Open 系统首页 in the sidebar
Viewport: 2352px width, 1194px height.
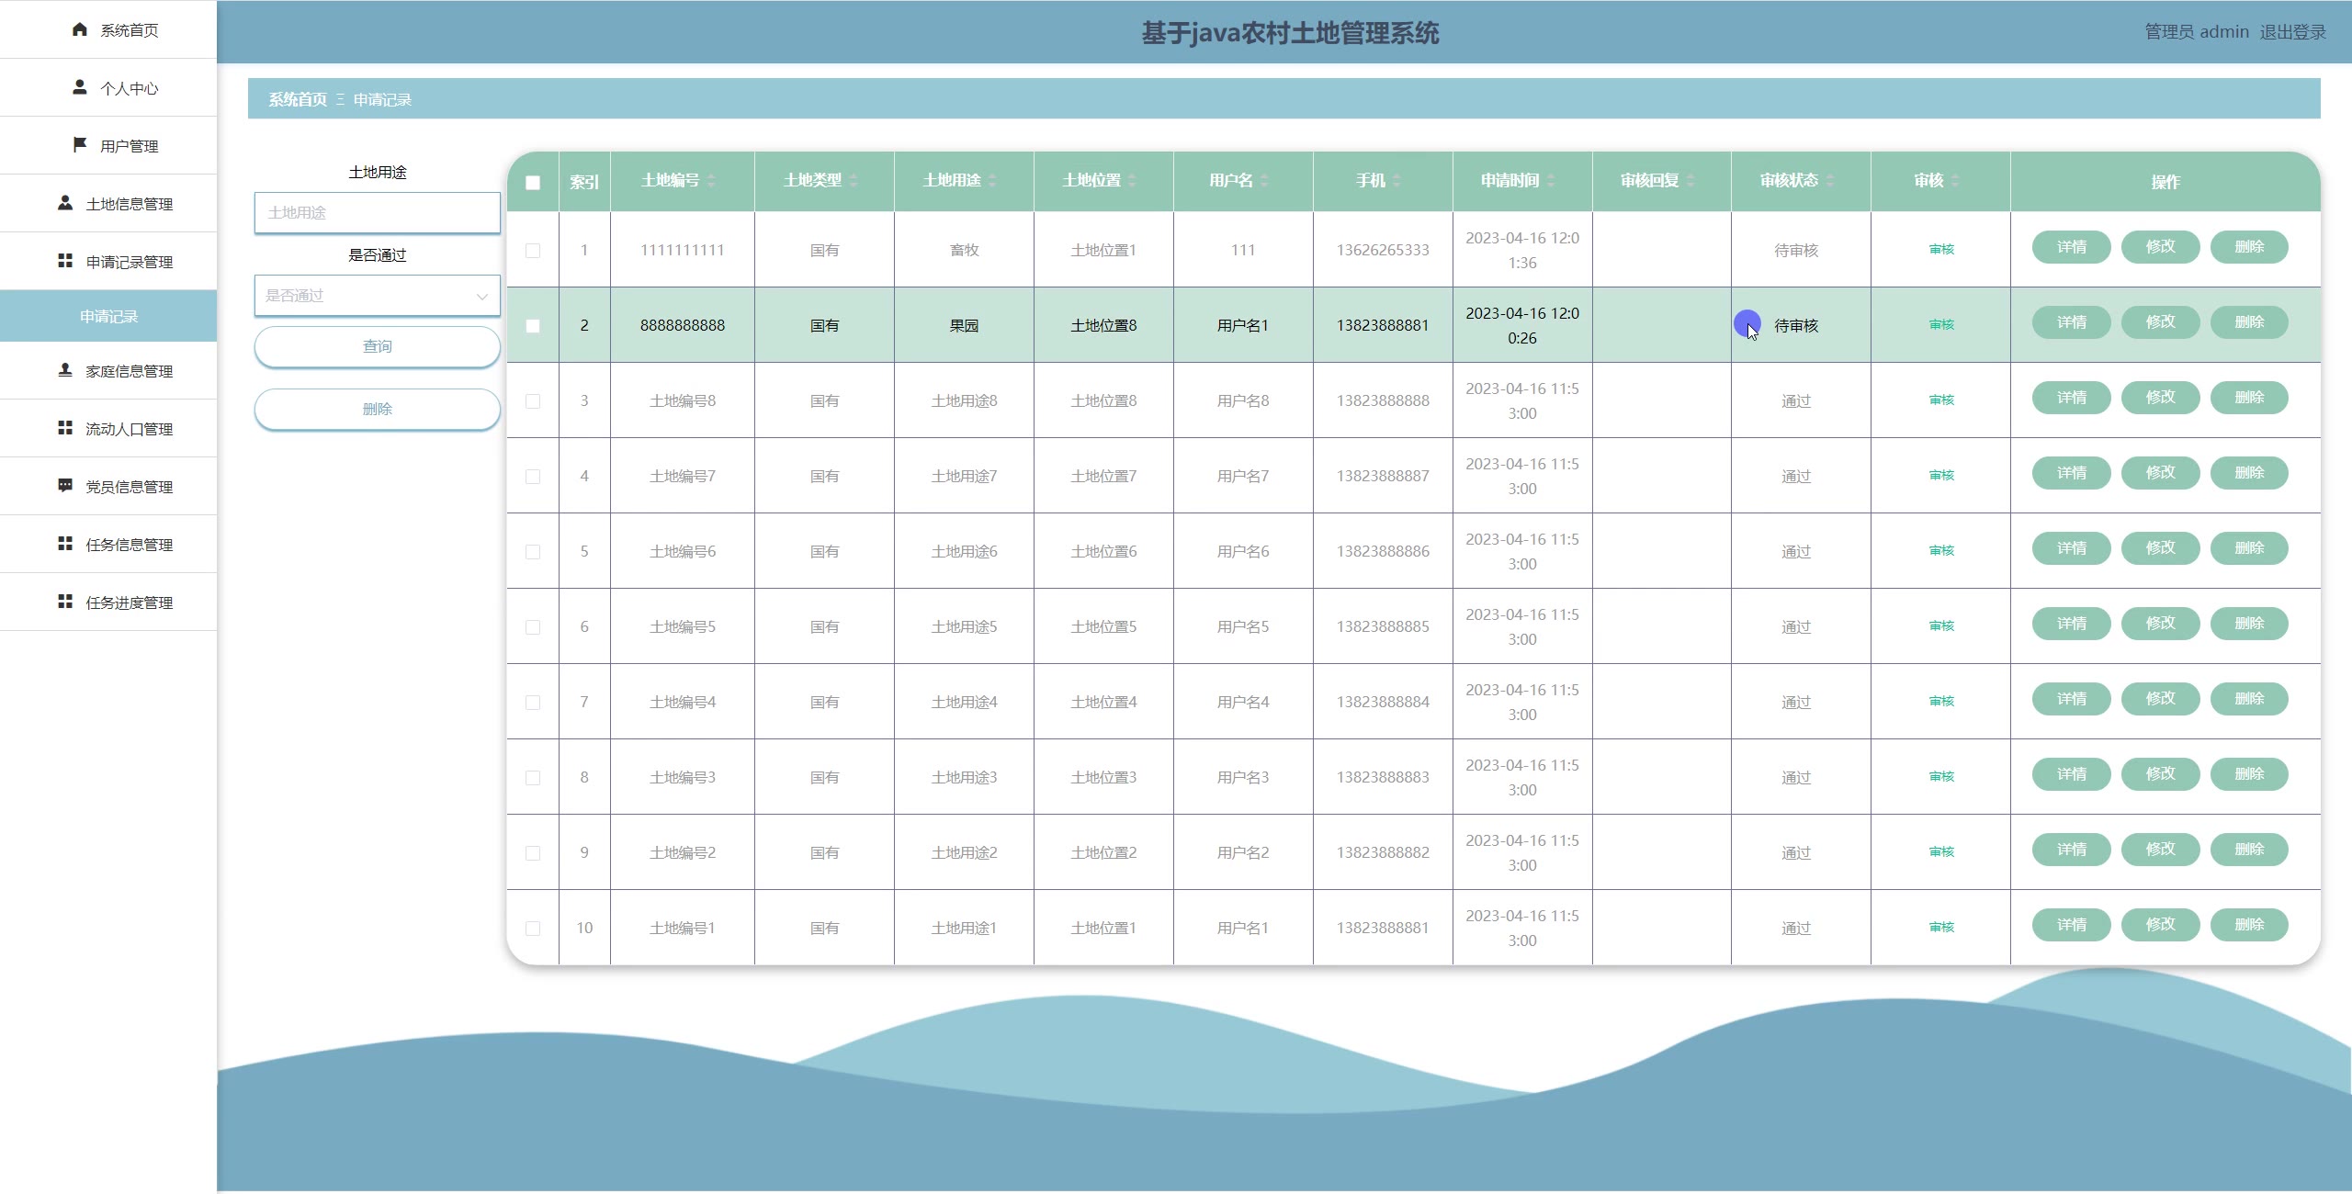coord(108,29)
